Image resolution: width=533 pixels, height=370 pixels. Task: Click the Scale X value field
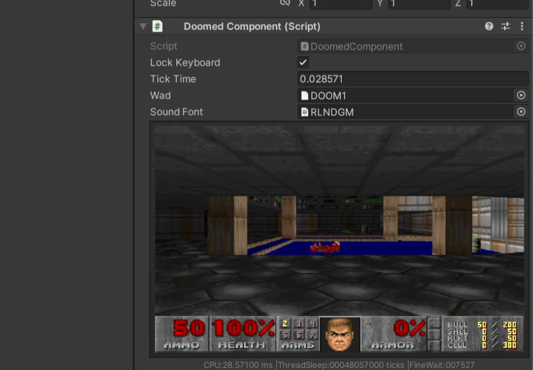340,4
